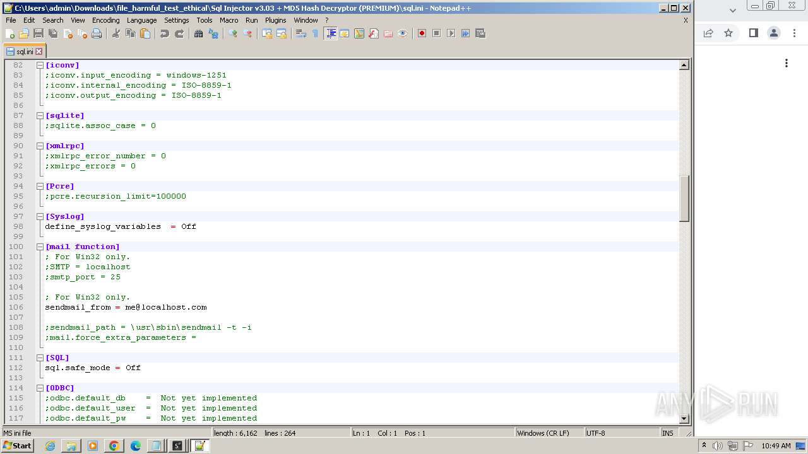Image resolution: width=808 pixels, height=454 pixels.
Task: Click the vertical scrollbar thumb
Action: click(x=684, y=199)
